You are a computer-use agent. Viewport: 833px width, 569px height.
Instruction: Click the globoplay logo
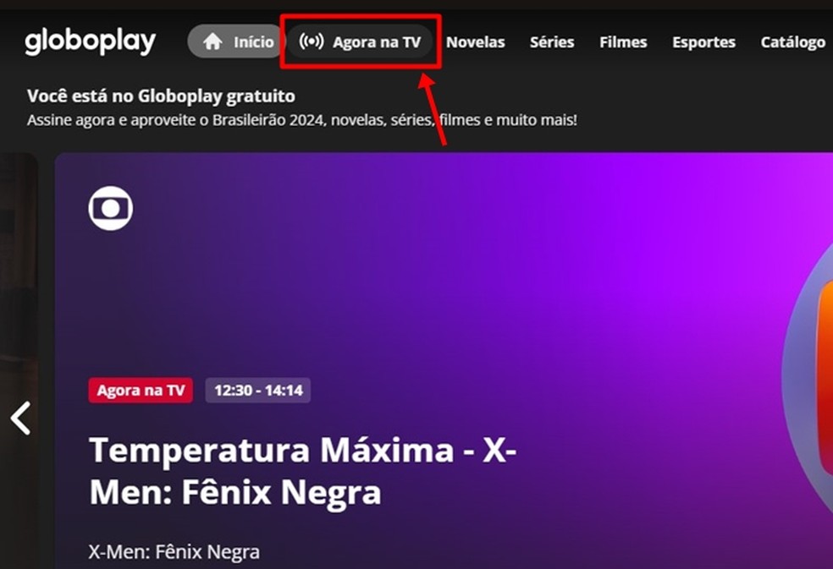[x=91, y=42]
